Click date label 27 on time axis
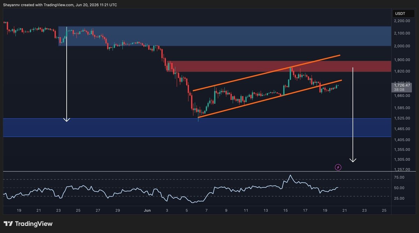 coord(98,211)
